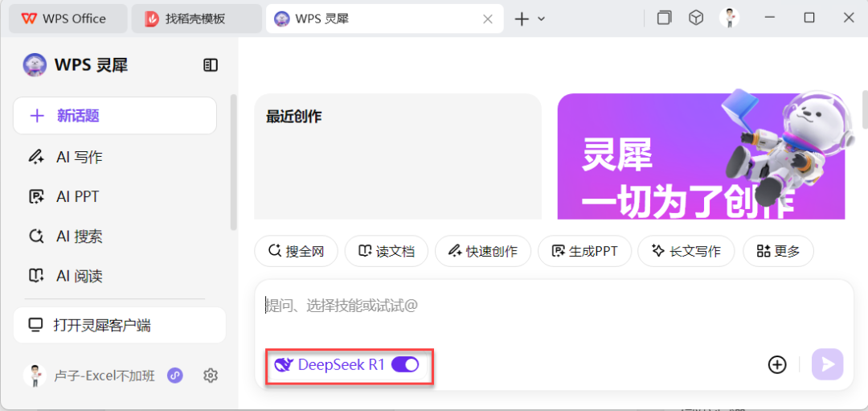Click the account avatar in title bar
The width and height of the screenshot is (868, 411).
click(729, 18)
